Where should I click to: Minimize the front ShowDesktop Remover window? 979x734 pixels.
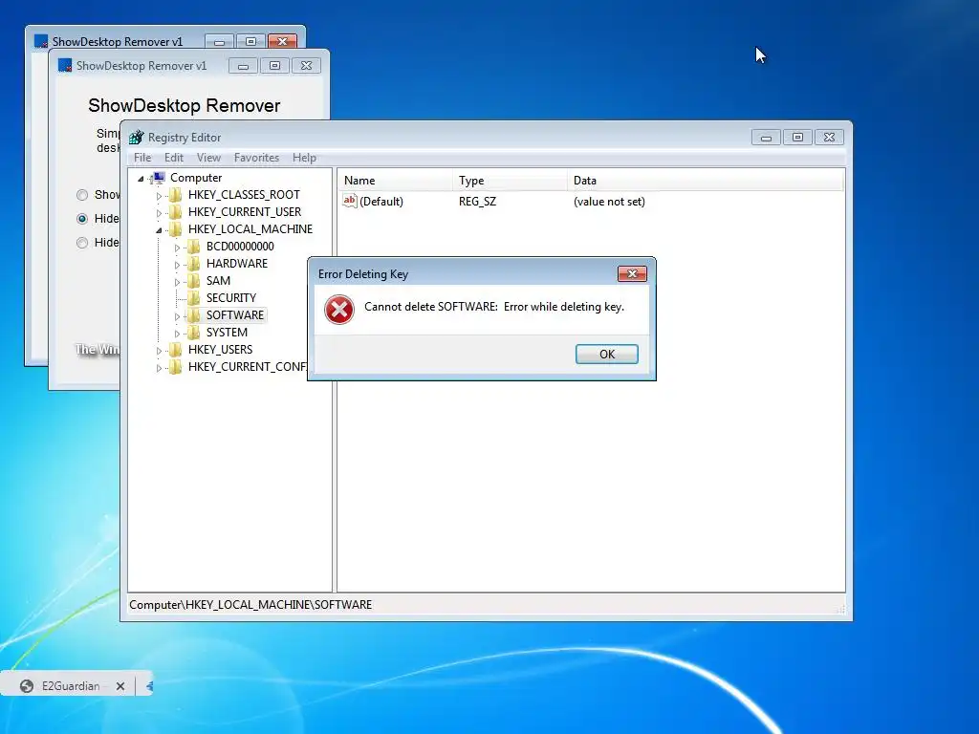pos(243,66)
